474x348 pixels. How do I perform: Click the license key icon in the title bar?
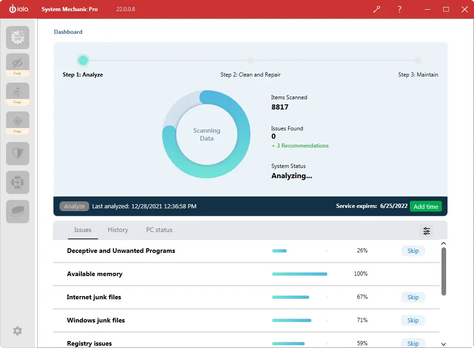point(376,9)
